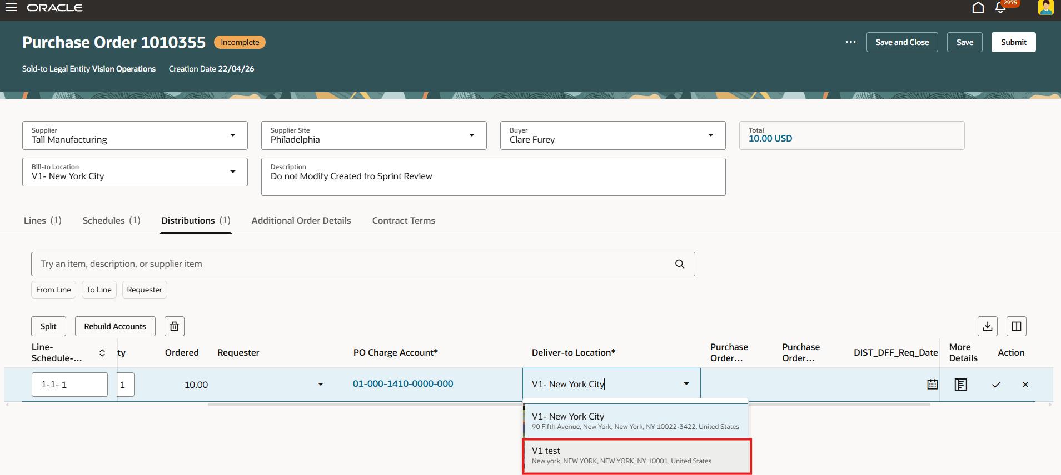Open the Additional Order Details tab
Image resolution: width=1061 pixels, height=475 pixels.
pyautogui.click(x=301, y=220)
